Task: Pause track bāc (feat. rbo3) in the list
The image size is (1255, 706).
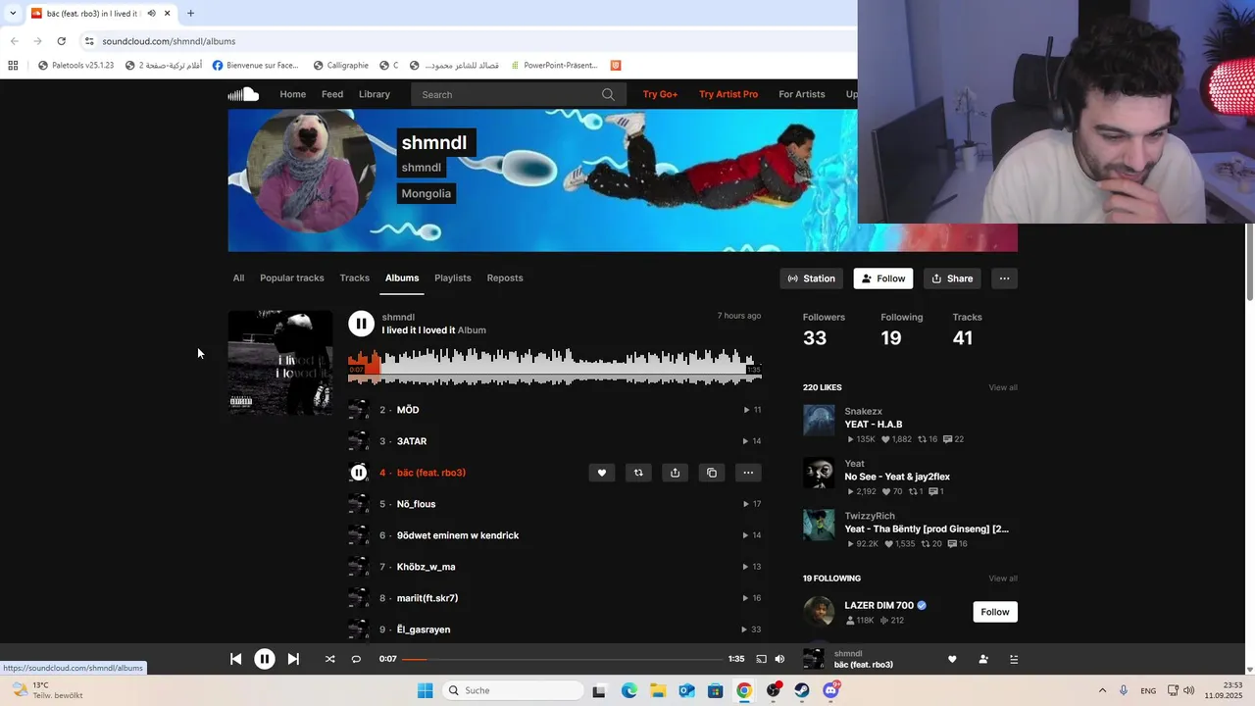Action: pos(359,473)
